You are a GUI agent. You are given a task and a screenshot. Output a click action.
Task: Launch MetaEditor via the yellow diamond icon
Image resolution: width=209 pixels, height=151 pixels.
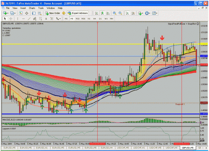(x=64, y=13)
